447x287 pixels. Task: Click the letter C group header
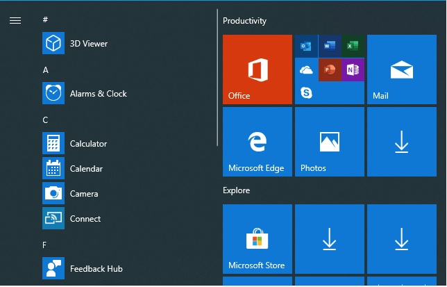pos(45,120)
